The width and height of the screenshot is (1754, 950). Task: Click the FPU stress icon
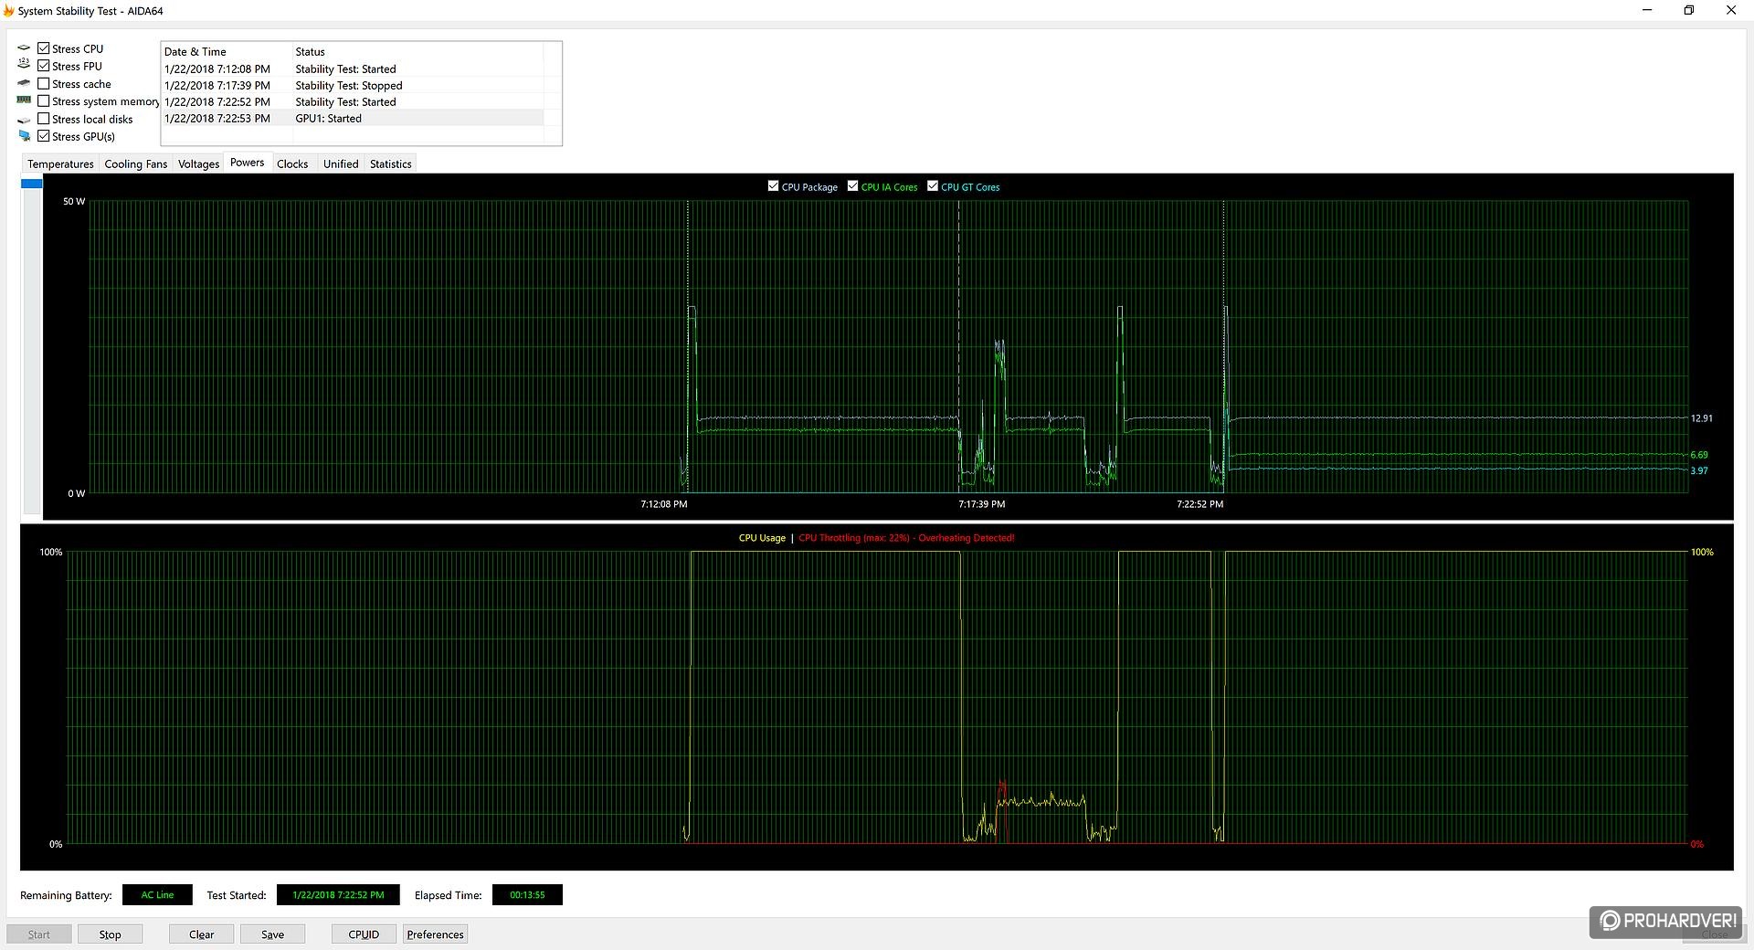(x=24, y=65)
